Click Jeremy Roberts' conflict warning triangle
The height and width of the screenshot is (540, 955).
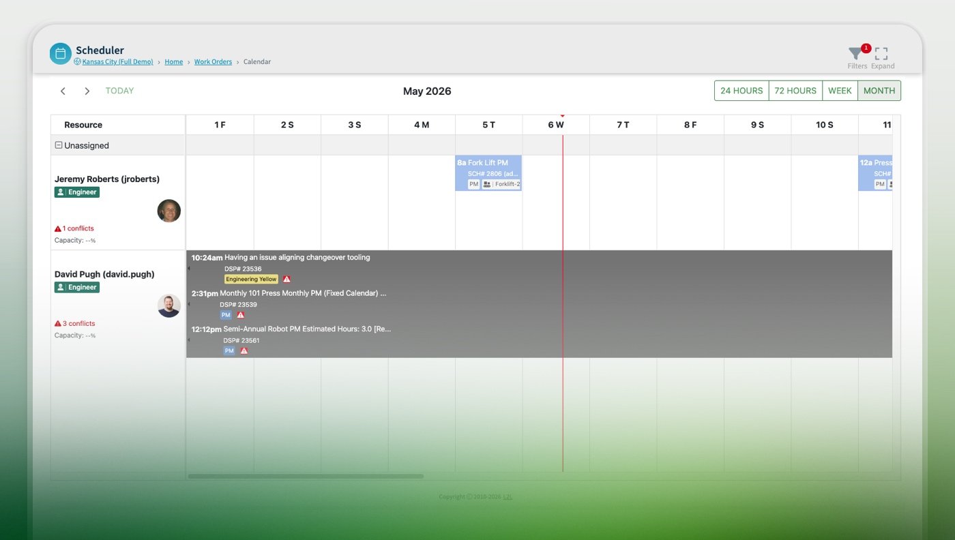coord(58,228)
